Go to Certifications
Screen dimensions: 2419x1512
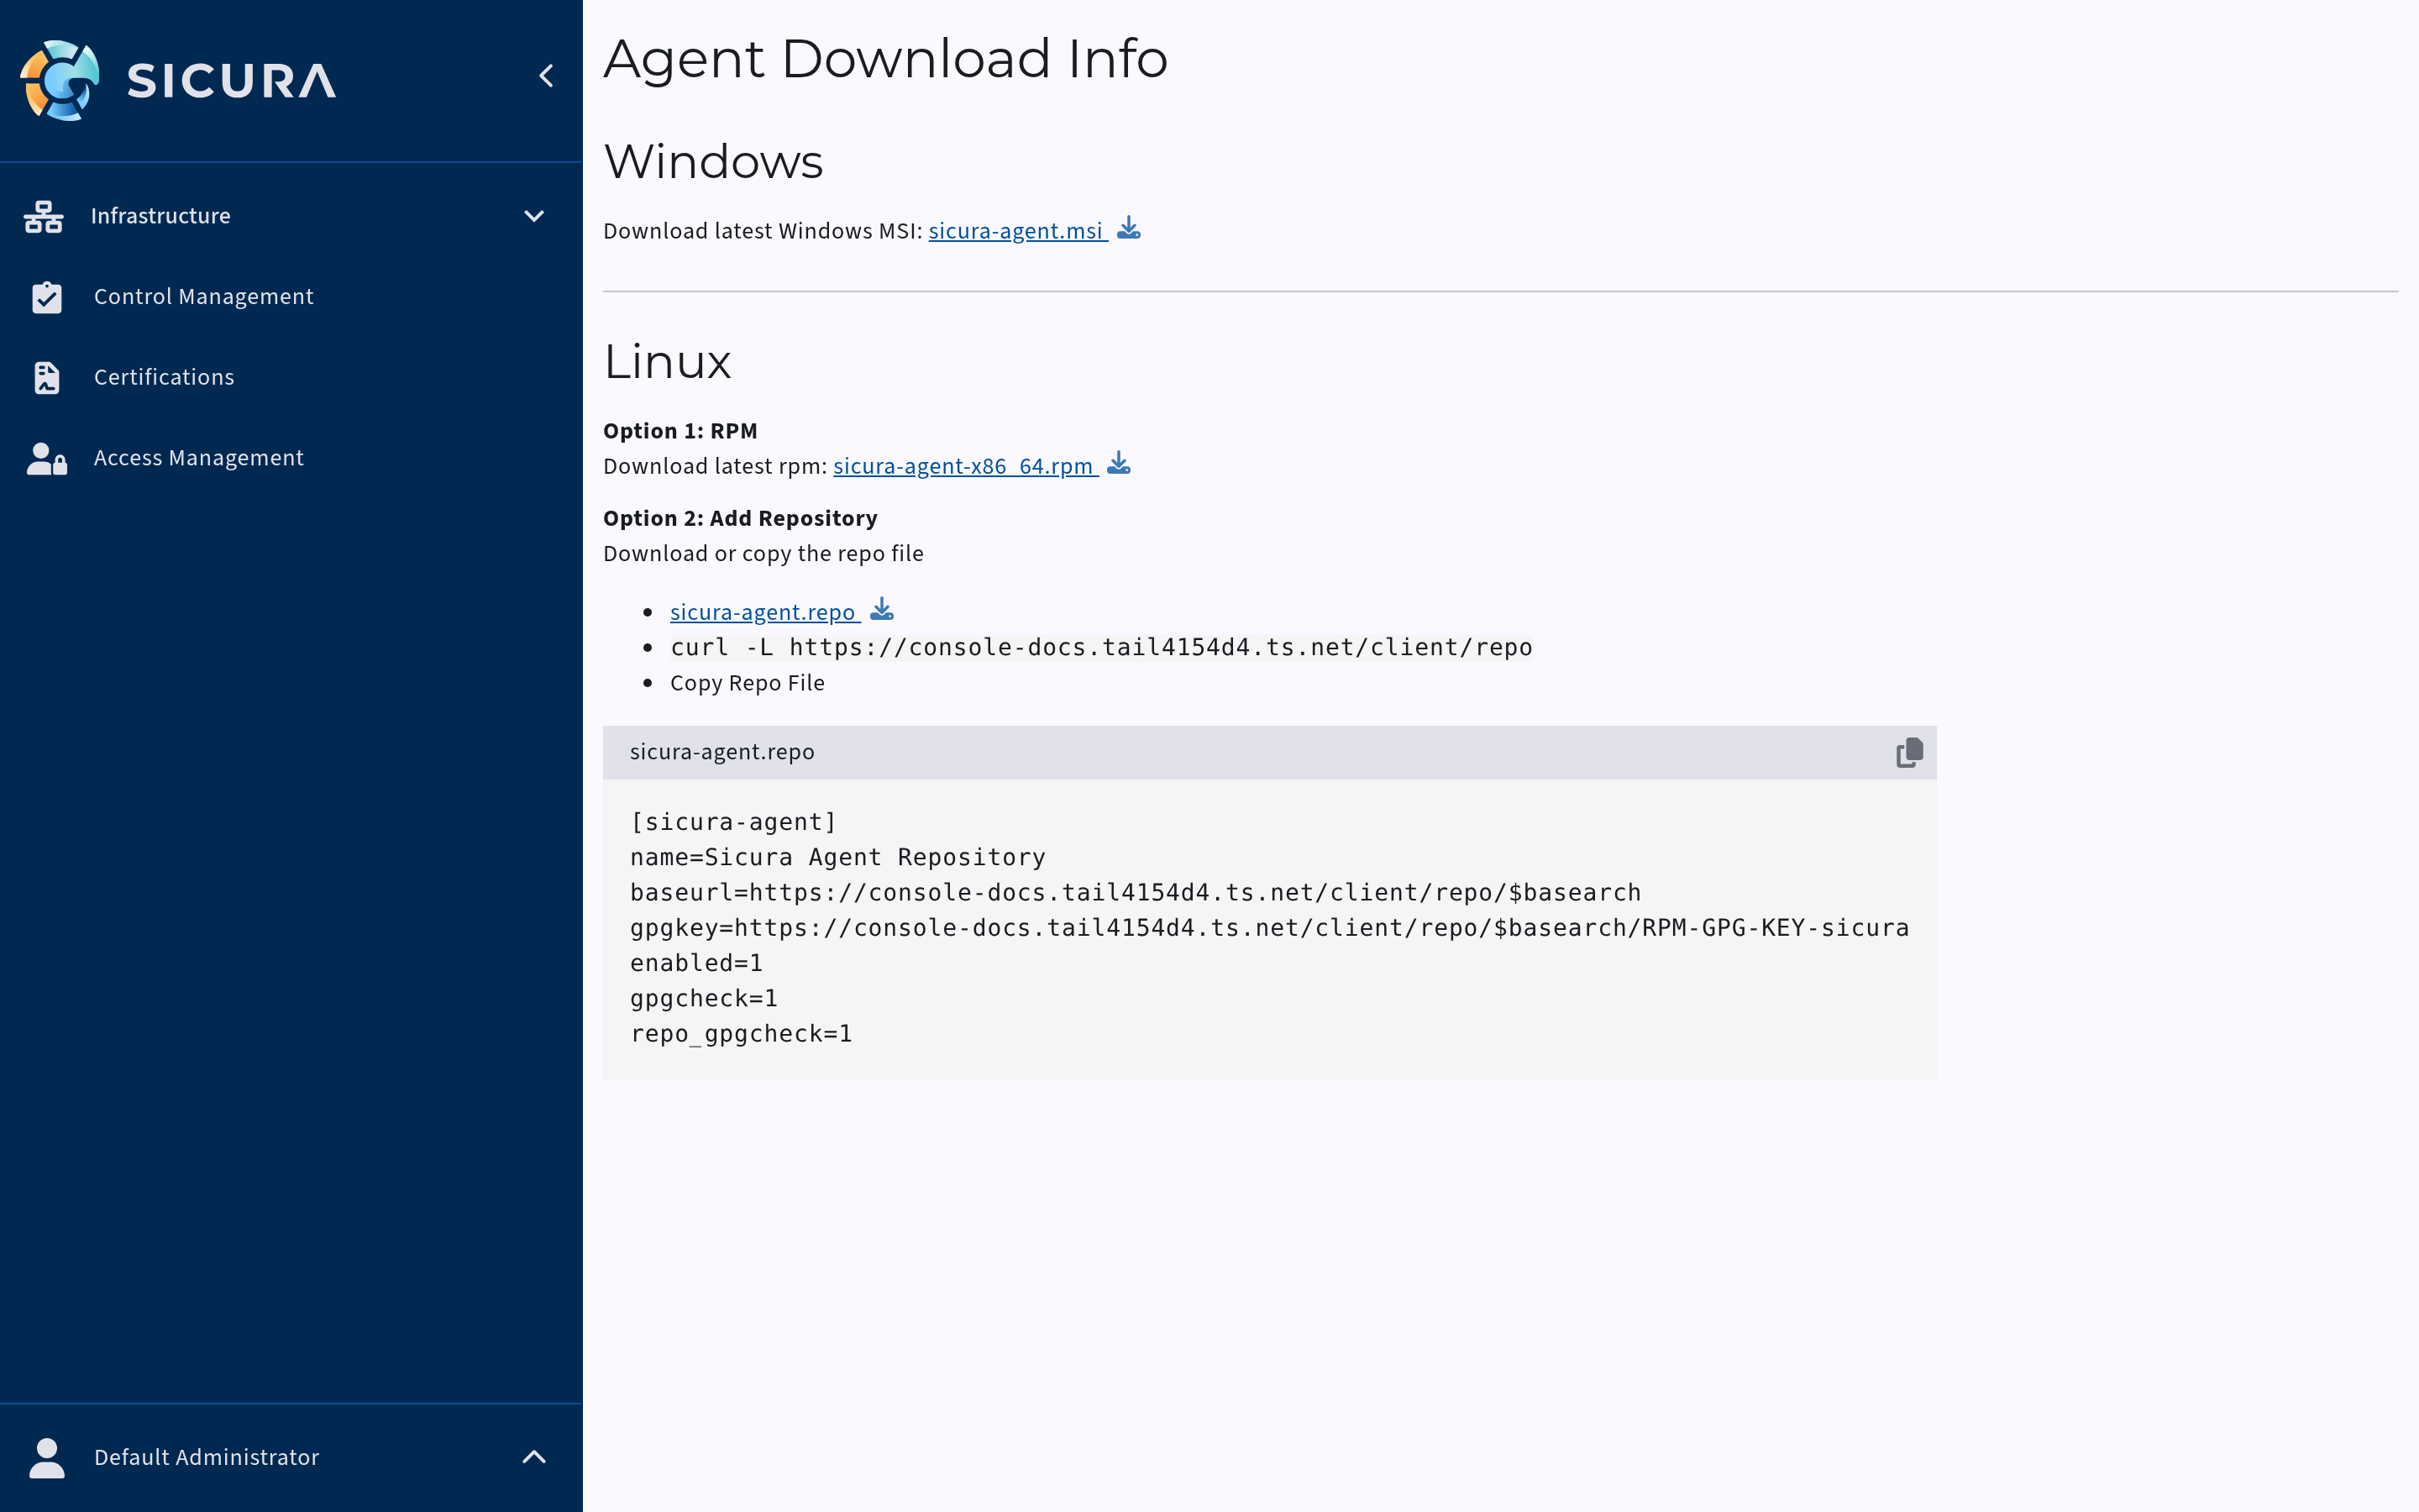pos(291,378)
